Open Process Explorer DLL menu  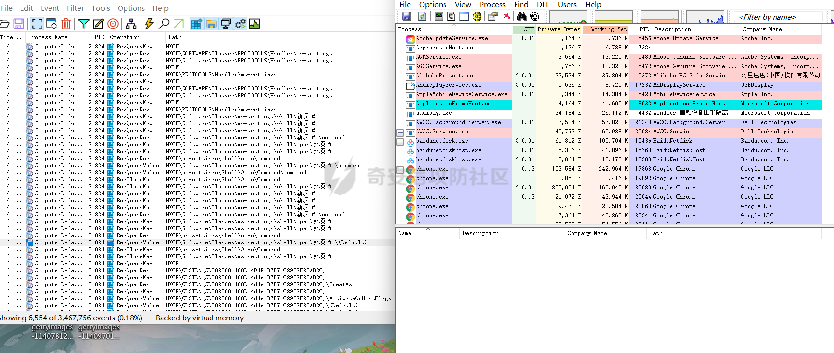543,4
